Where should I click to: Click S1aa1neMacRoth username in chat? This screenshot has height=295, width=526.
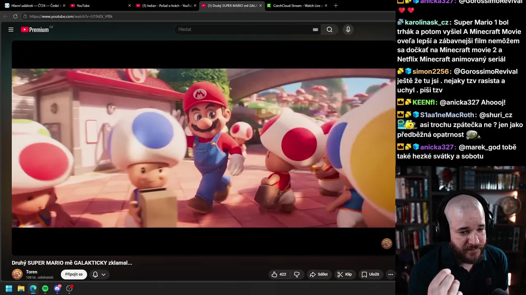pyautogui.click(x=447, y=115)
